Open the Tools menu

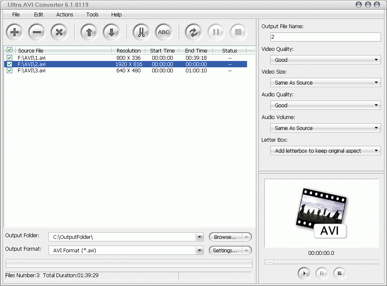click(x=92, y=15)
